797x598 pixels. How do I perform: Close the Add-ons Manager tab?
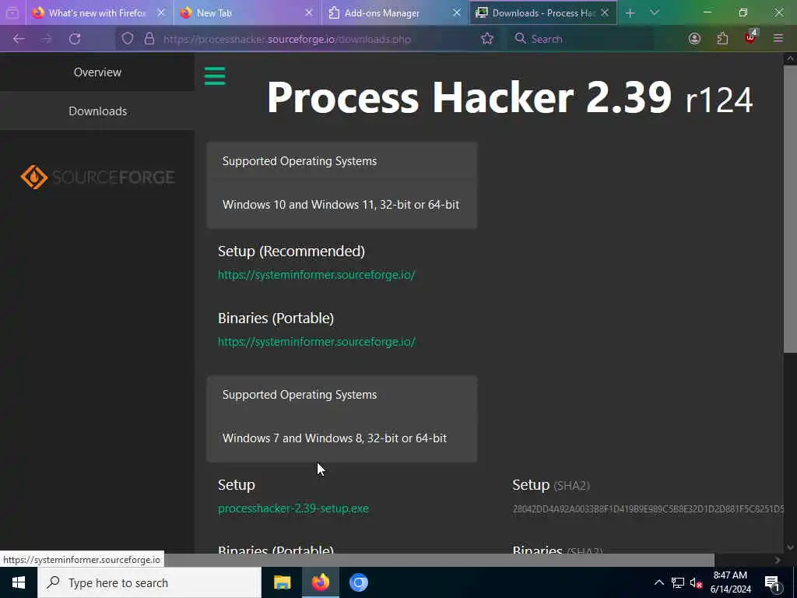pos(456,12)
